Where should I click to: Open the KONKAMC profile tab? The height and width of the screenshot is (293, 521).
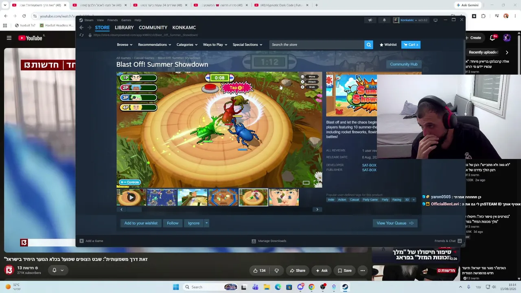(184, 28)
